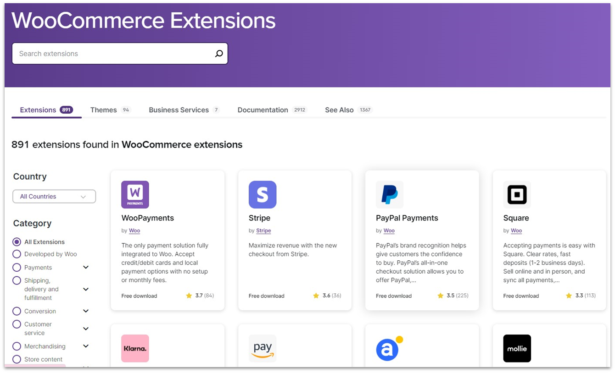Open the Square extension title
The width and height of the screenshot is (615, 373).
(516, 218)
